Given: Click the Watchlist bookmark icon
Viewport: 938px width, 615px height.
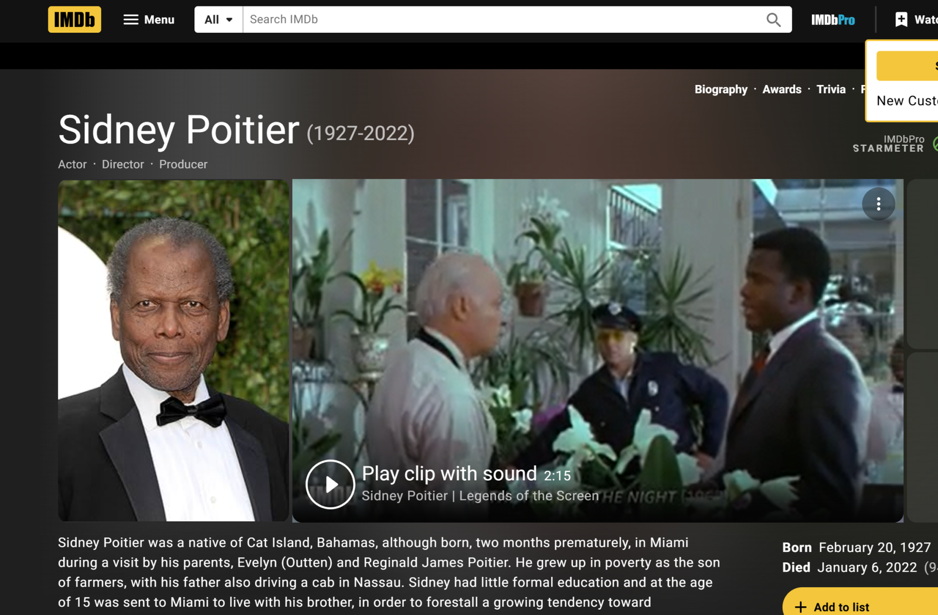Looking at the screenshot, I should pos(901,19).
